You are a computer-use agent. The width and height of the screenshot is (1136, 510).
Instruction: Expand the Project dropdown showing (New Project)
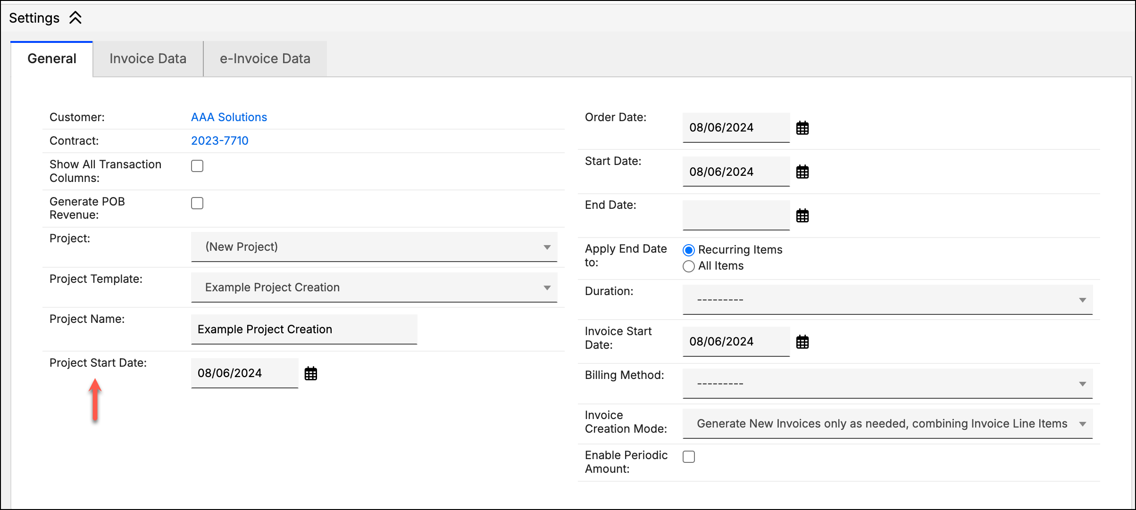374,247
